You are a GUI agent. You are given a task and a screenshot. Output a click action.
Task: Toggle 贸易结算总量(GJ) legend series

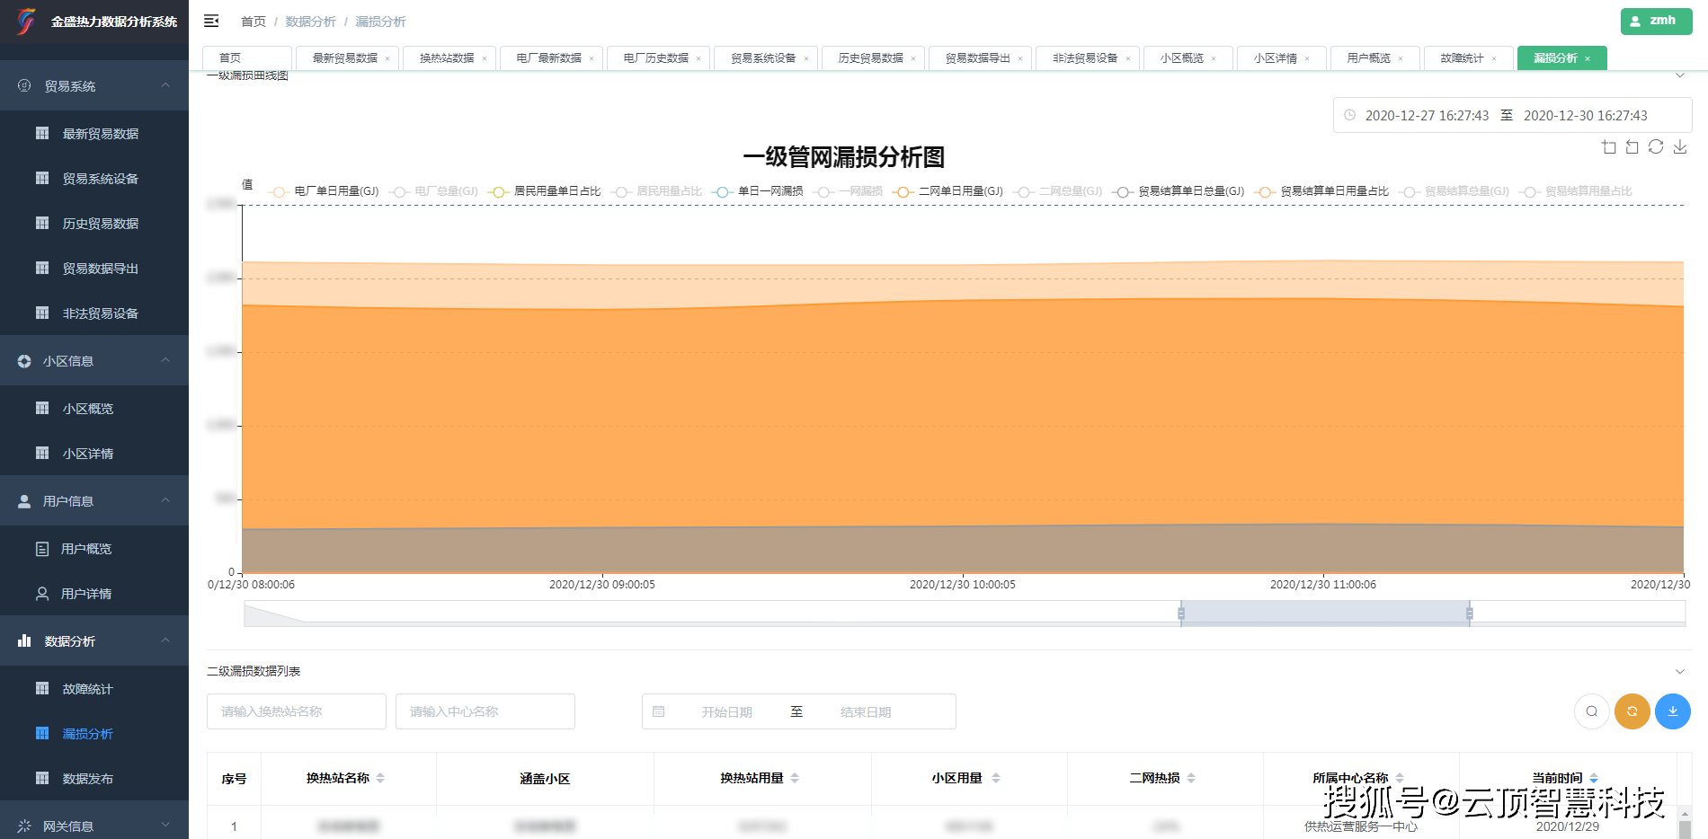point(1454,191)
